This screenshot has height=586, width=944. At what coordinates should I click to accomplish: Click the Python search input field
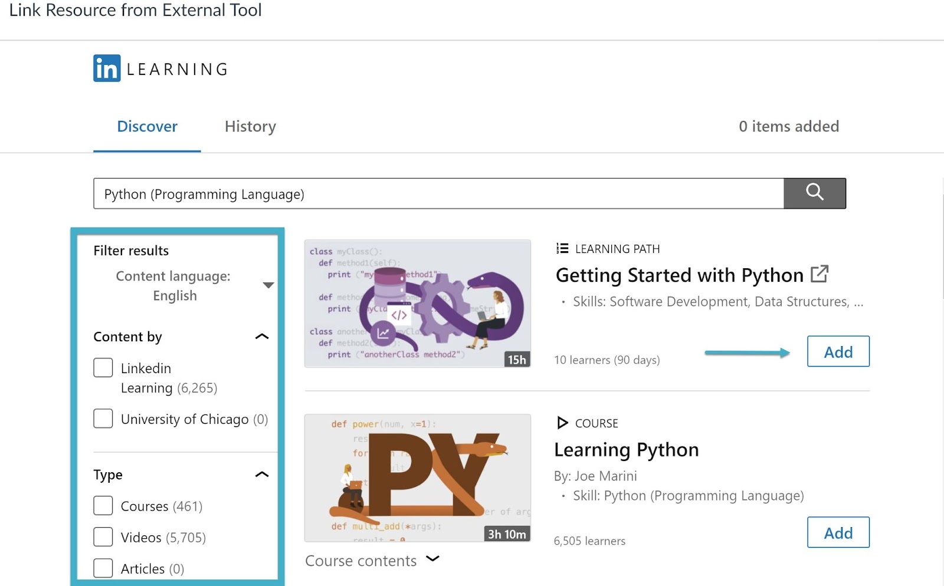point(437,193)
